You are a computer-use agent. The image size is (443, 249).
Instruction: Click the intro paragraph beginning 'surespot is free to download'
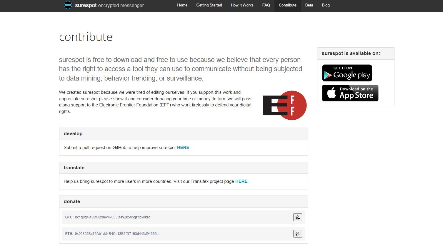pos(181,69)
